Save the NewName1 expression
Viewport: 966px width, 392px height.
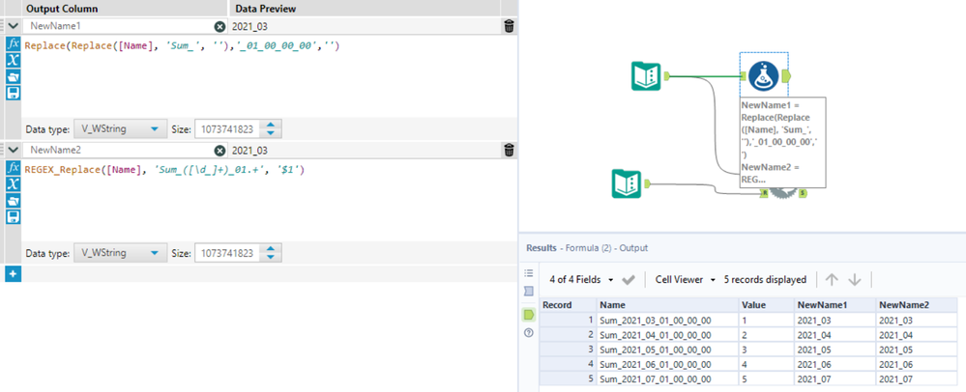(x=13, y=93)
